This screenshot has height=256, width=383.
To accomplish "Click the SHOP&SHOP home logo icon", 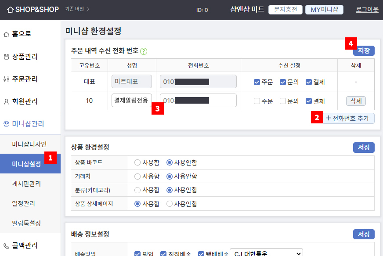I will (x=10, y=10).
